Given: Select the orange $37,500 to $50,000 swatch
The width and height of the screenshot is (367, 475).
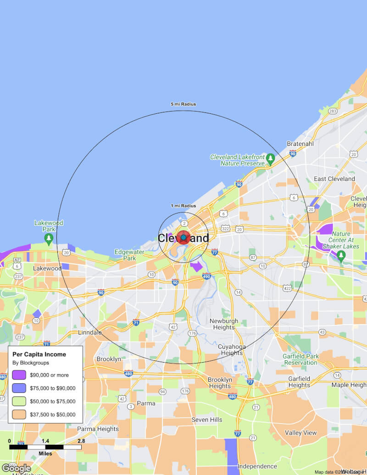Looking at the screenshot, I should coord(19,414).
